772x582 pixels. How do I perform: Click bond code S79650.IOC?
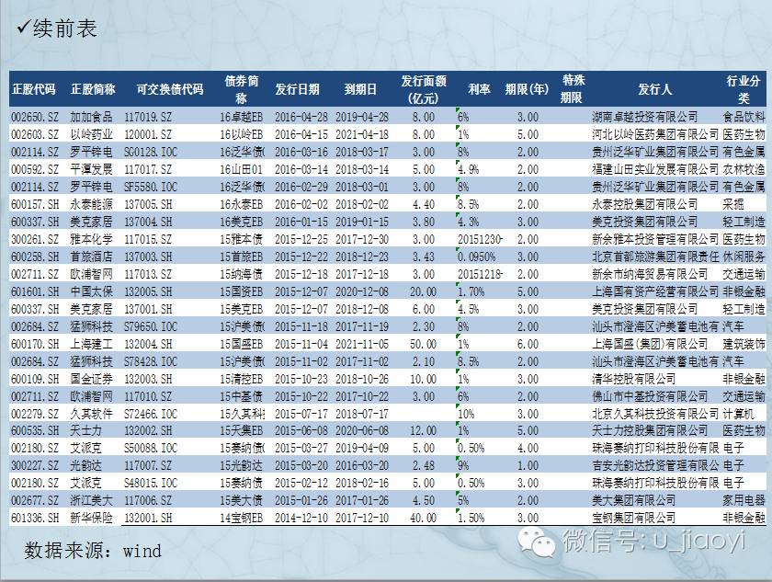[x=150, y=327]
